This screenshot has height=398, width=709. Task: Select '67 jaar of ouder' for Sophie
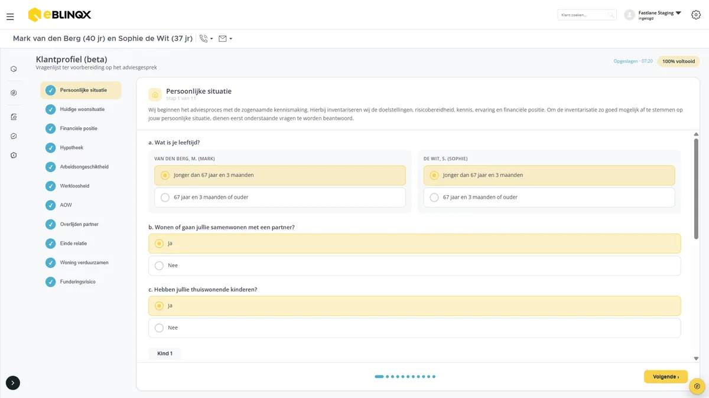549,198
